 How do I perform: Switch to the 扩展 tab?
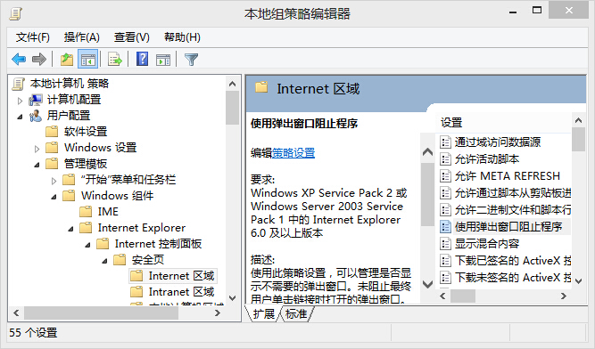264,313
